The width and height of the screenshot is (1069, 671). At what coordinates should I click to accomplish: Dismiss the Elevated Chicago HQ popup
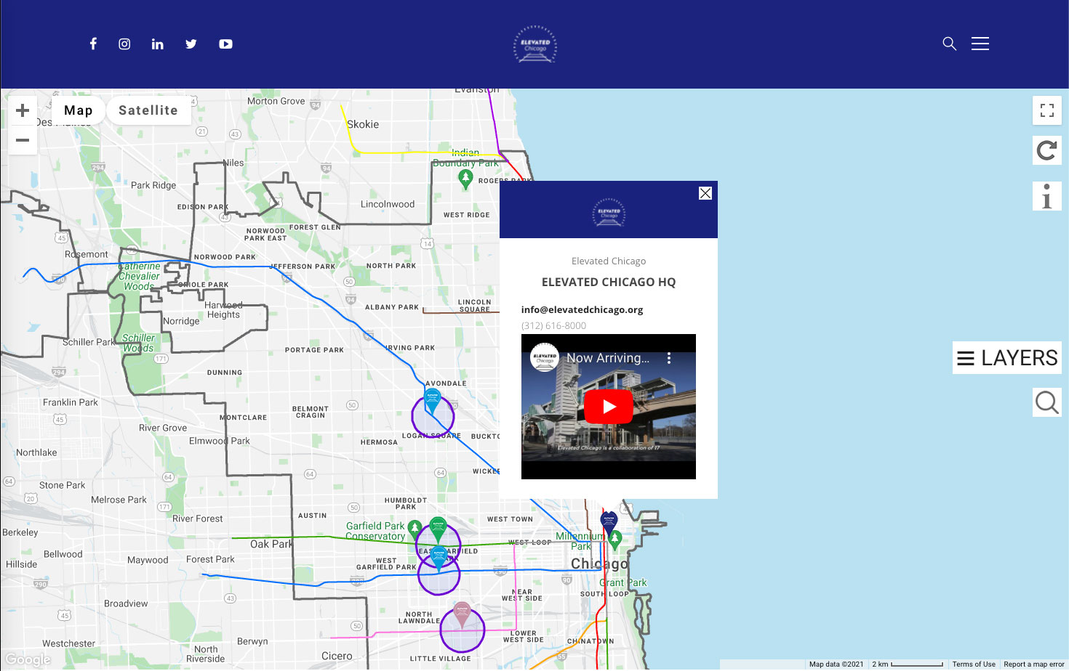tap(705, 193)
